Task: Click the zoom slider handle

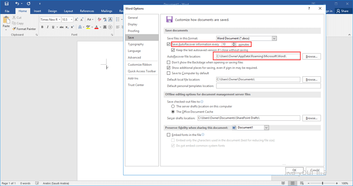Action: [x=323, y=183]
